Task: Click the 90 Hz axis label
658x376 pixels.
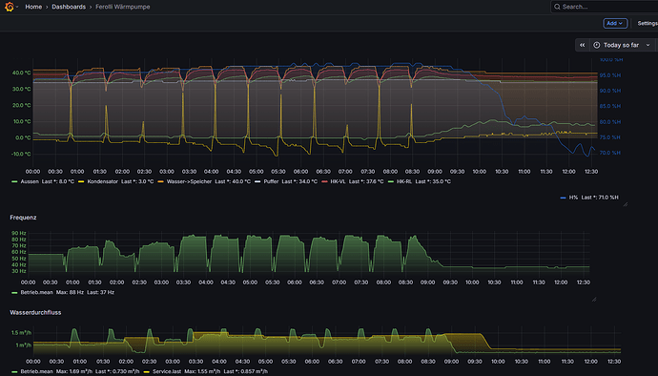Action: click(x=19, y=233)
